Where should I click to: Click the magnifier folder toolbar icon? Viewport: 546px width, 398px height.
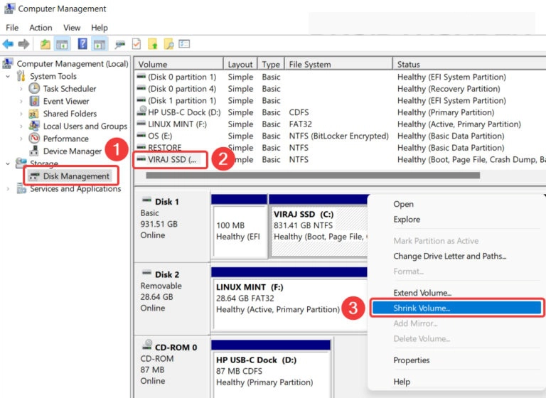point(168,44)
